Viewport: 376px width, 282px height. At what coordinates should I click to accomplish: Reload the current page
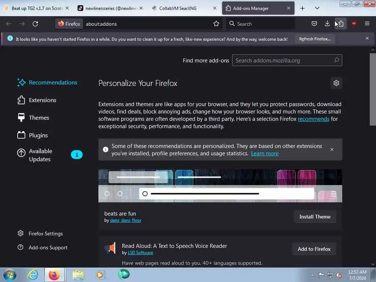tap(35, 24)
